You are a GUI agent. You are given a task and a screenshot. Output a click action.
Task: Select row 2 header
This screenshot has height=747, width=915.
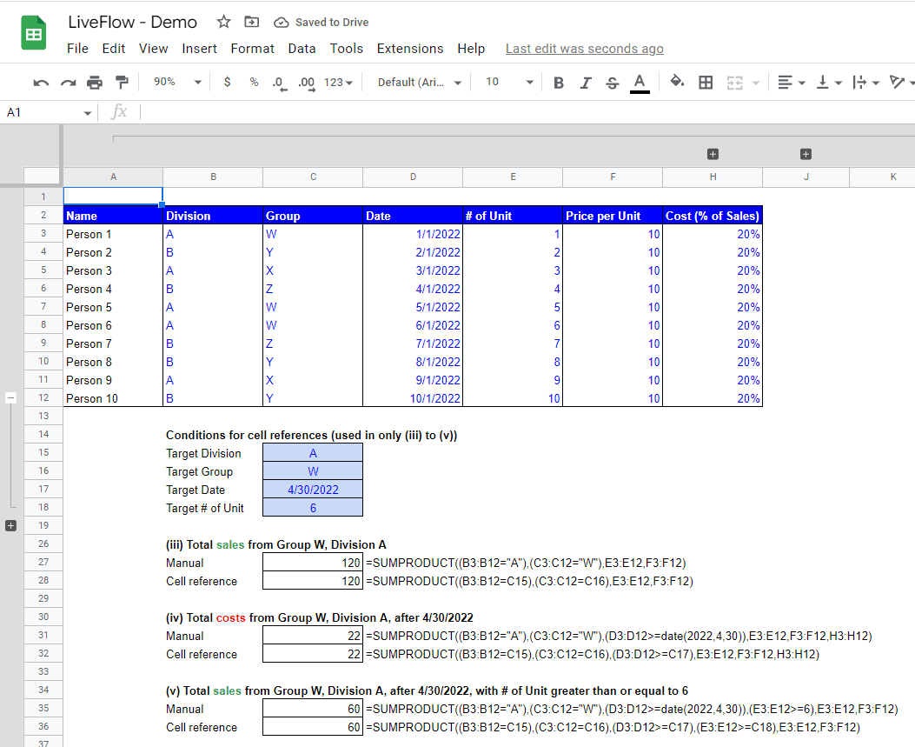coord(43,215)
